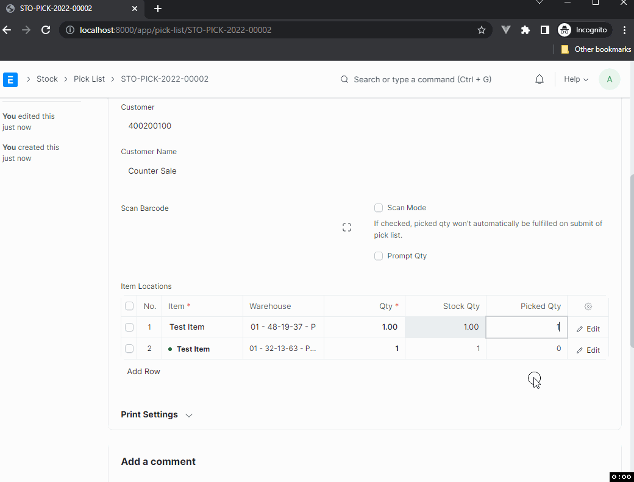This screenshot has height=482, width=634.
Task: Go to Stock breadcrumb
Action: pos(48,79)
